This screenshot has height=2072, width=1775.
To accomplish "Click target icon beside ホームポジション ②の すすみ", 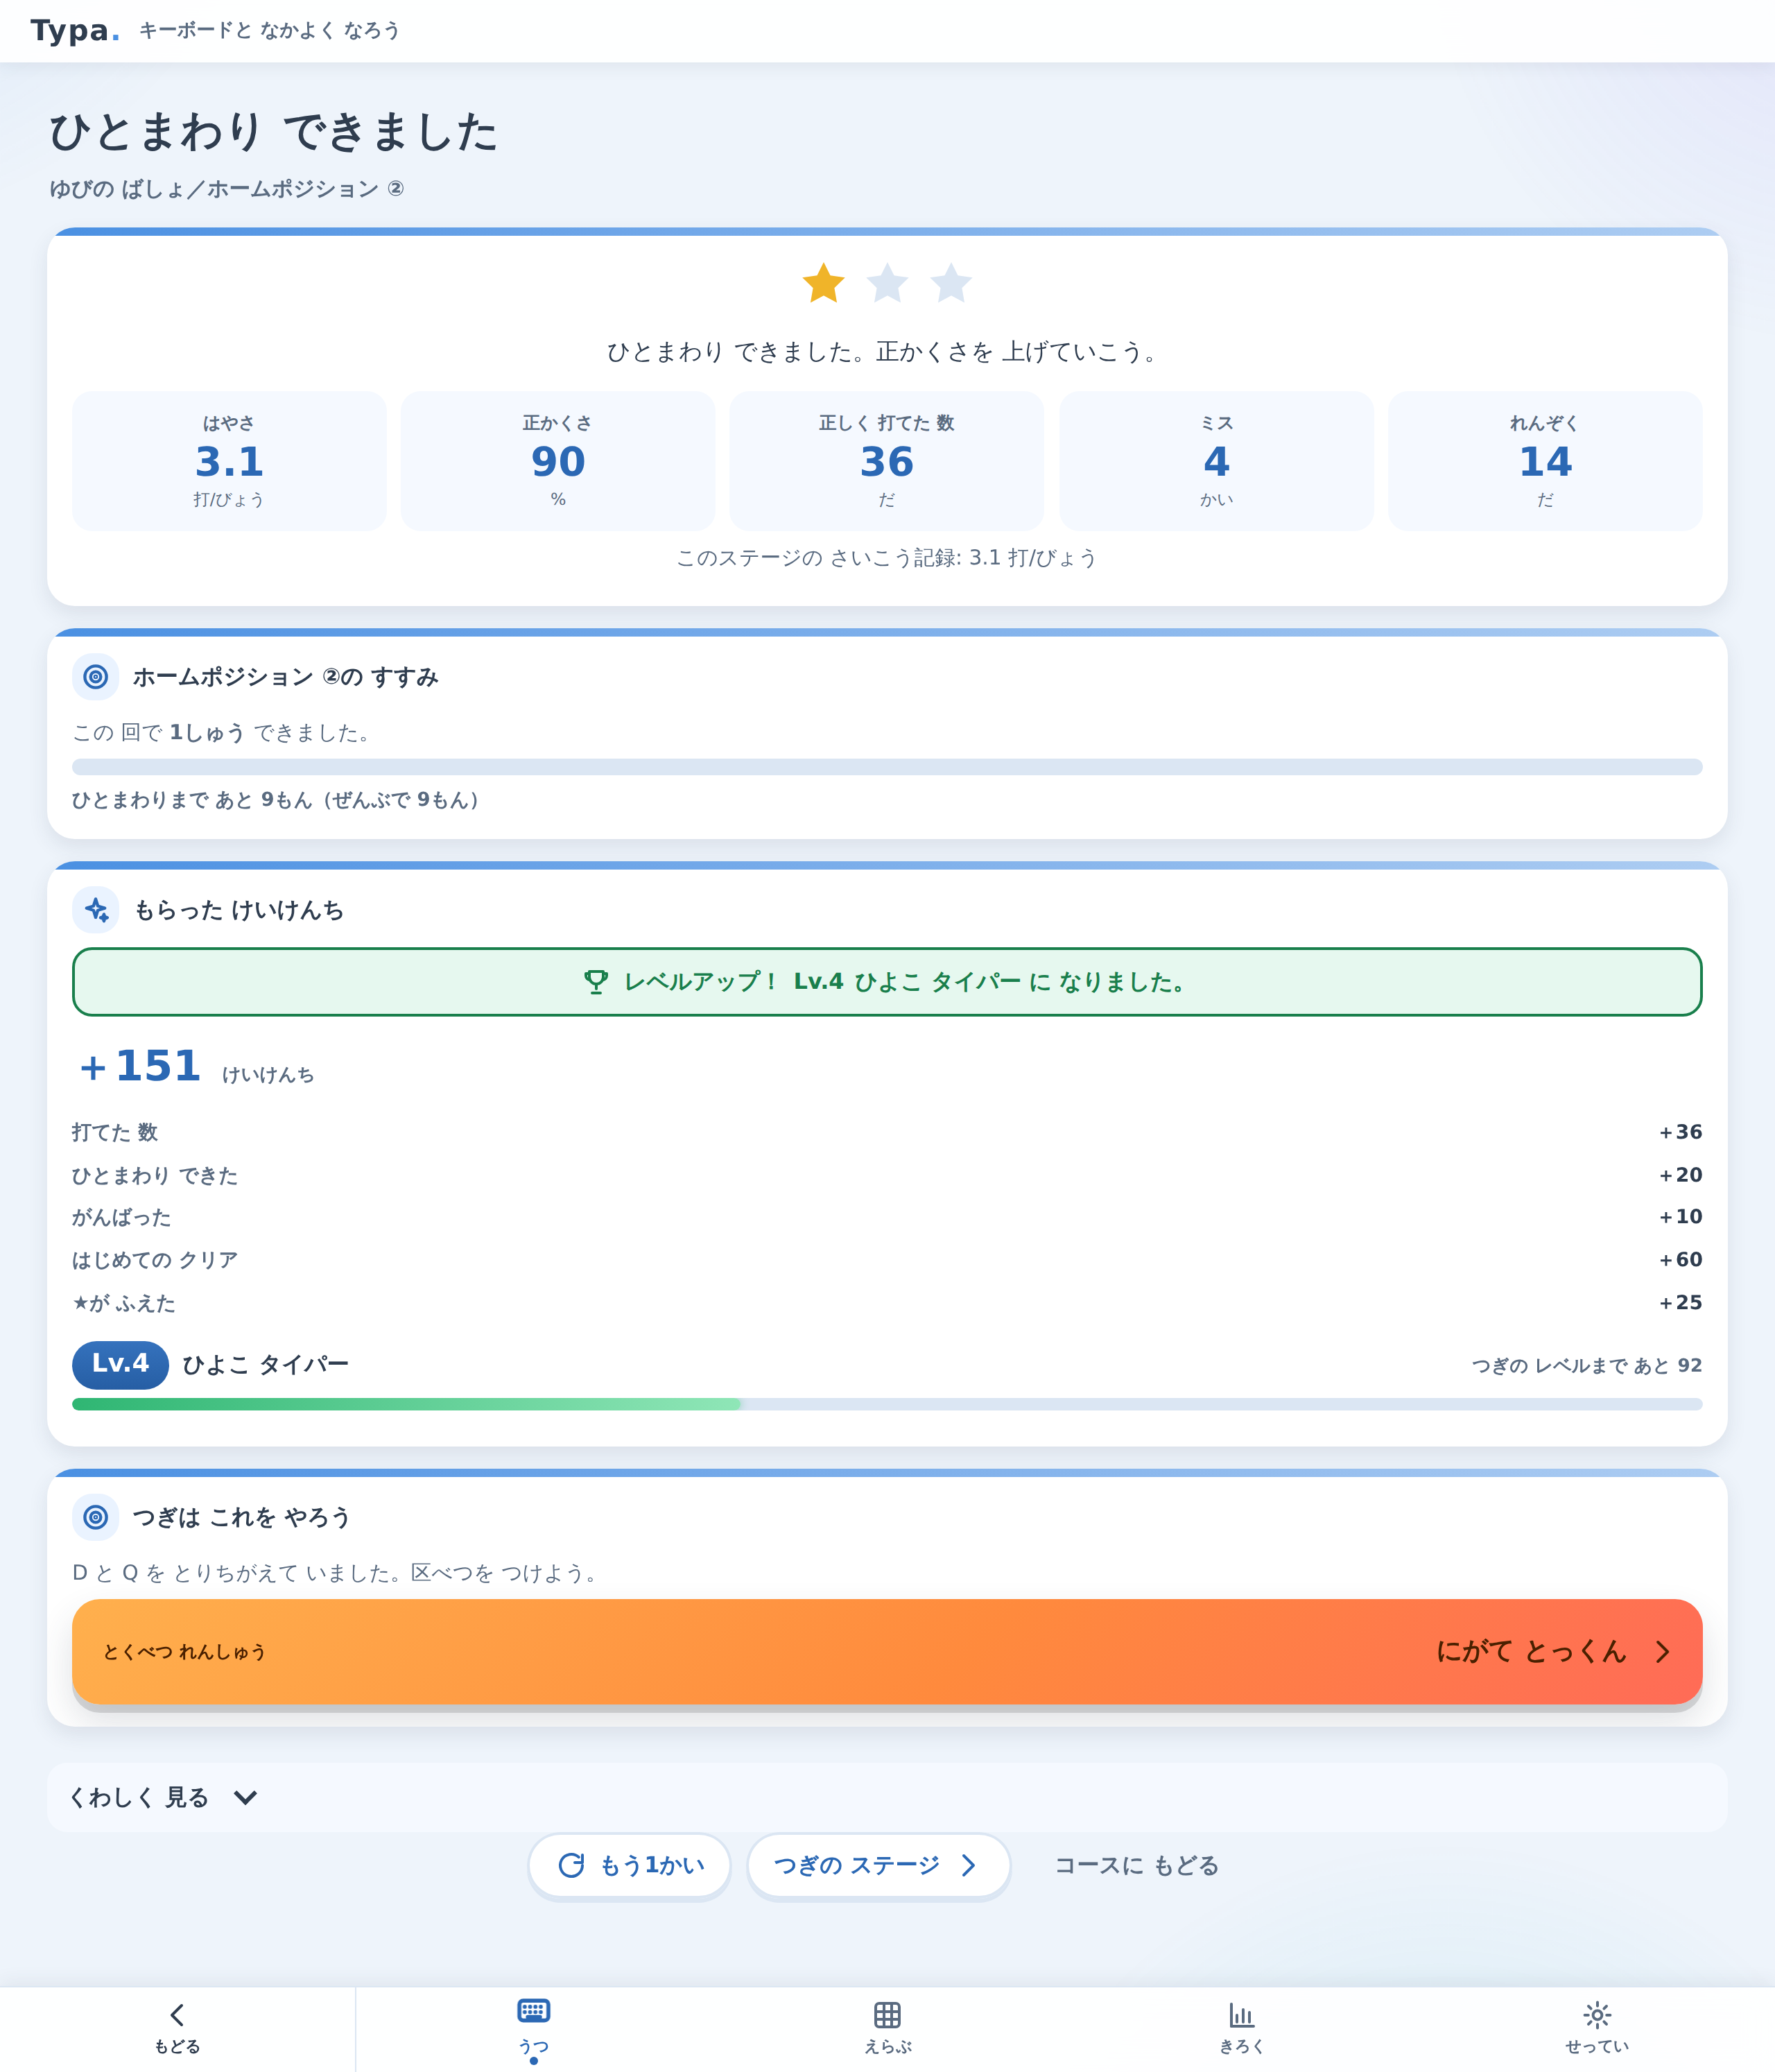I will [95, 677].
